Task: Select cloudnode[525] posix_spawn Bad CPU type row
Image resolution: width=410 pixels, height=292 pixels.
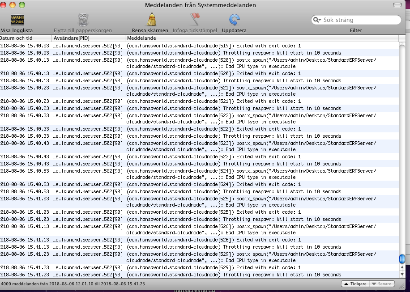Action: coord(199,201)
